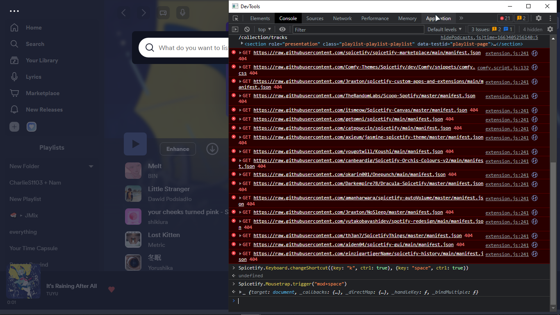This screenshot has width=560, height=315.
Task: Play the playlist with the big play button
Action: click(x=135, y=144)
